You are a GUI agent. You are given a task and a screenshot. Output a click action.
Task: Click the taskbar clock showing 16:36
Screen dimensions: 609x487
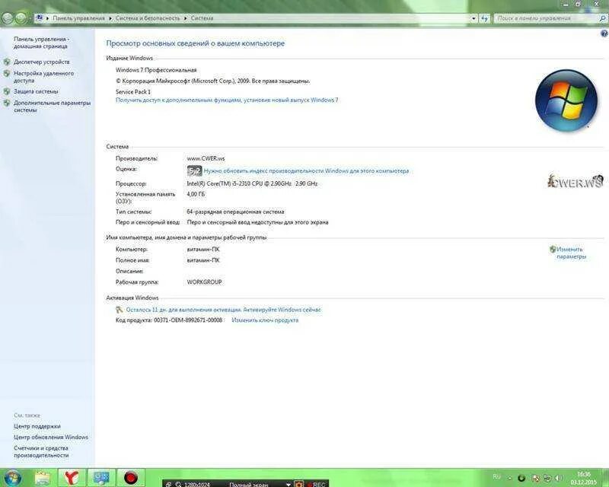tap(584, 478)
